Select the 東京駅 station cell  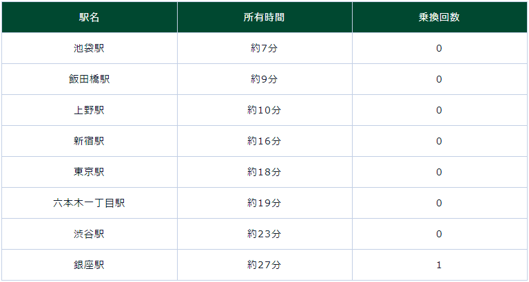point(89,172)
